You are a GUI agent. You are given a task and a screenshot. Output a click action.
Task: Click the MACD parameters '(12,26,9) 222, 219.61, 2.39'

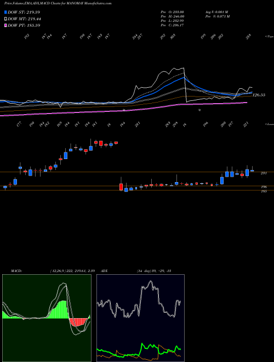pyautogui.click(x=72, y=271)
